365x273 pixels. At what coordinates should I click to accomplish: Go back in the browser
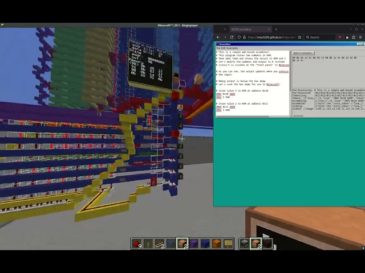[x=218, y=37]
